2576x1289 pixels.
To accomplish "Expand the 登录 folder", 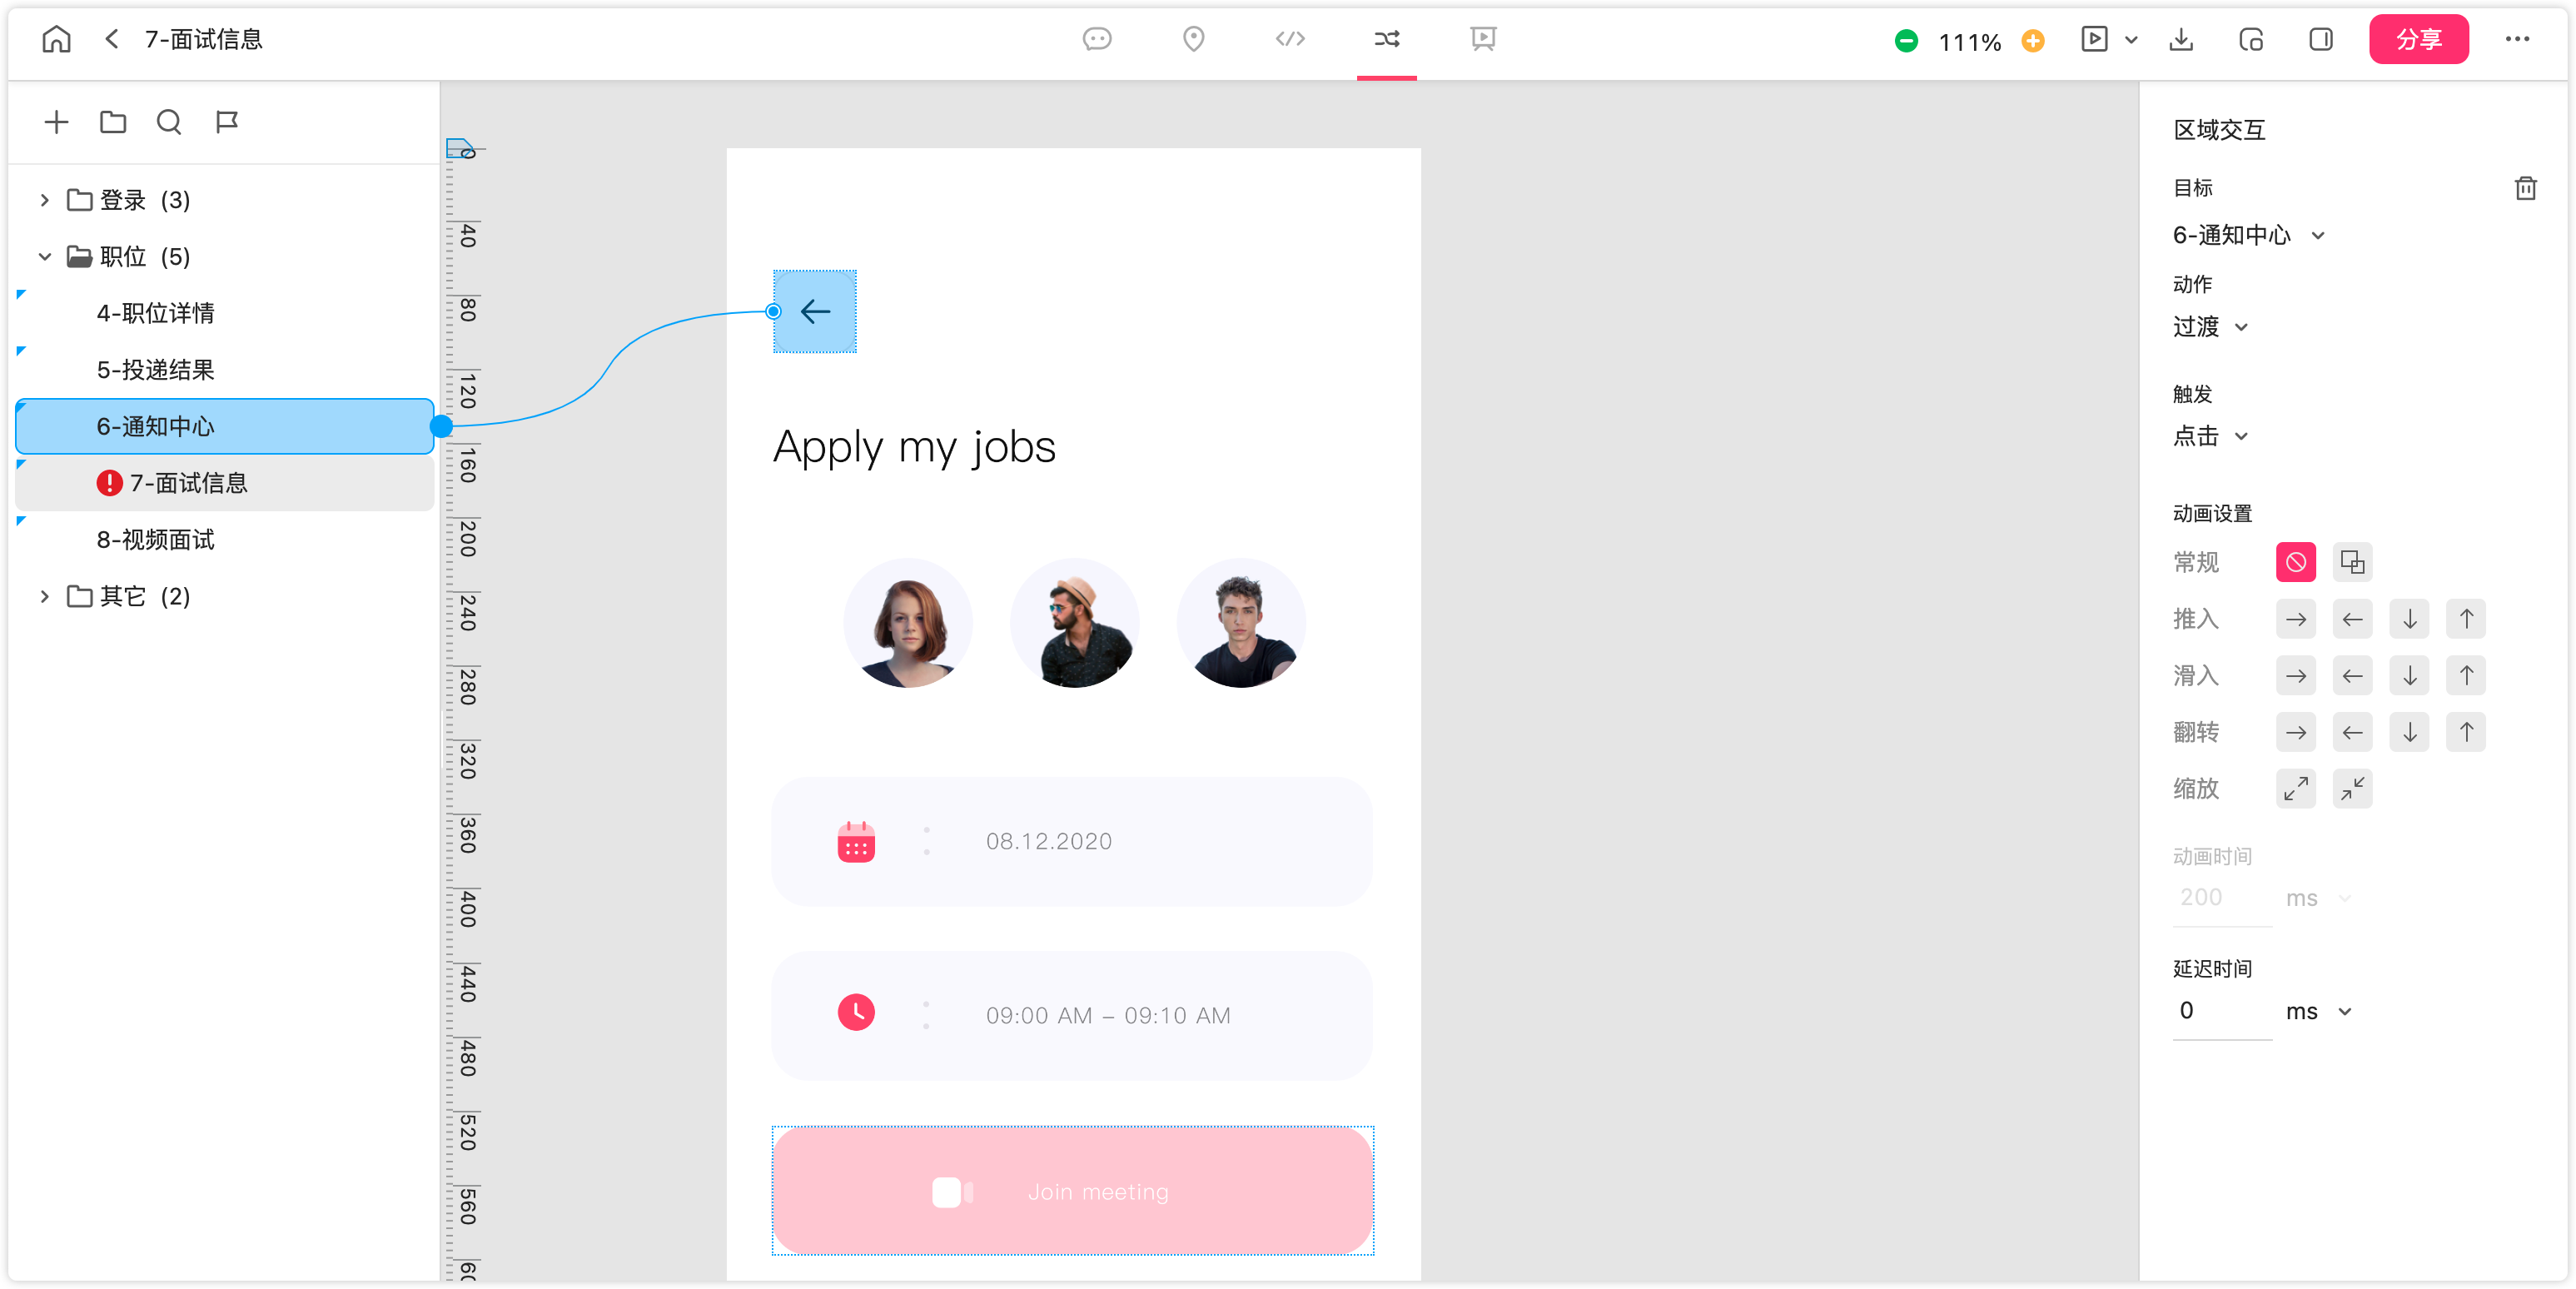I will point(44,200).
